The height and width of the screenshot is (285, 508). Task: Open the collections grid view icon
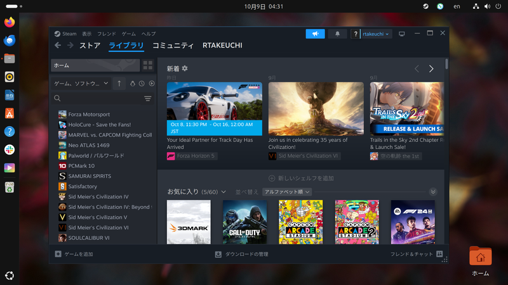148,65
